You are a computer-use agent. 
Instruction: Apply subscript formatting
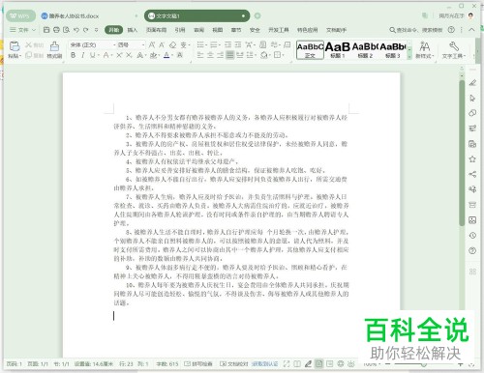pos(129,55)
